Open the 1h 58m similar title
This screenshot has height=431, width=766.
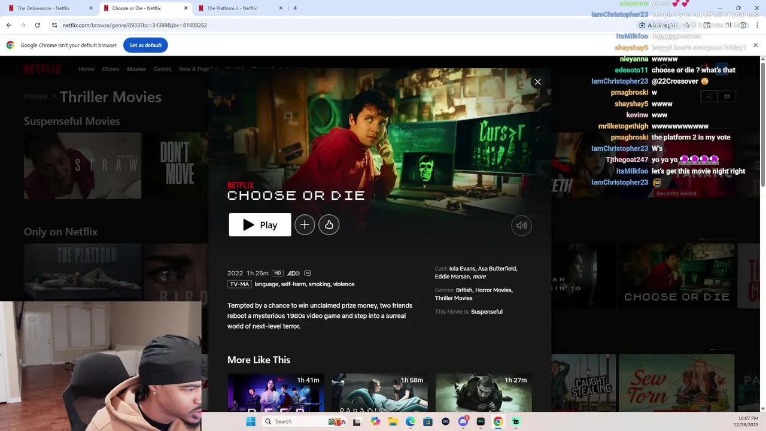click(x=380, y=392)
